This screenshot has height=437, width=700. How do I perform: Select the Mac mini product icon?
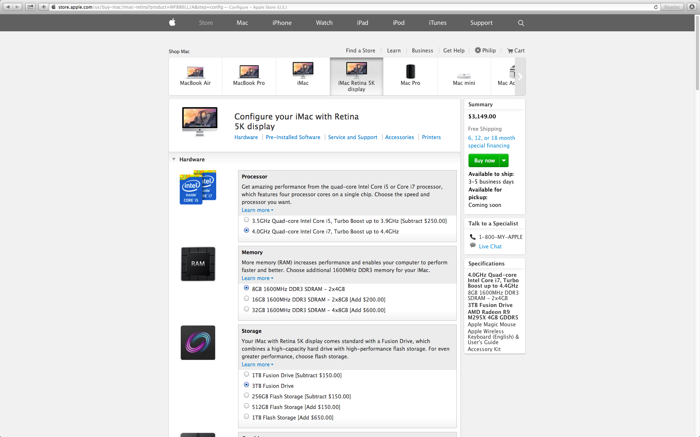[464, 76]
